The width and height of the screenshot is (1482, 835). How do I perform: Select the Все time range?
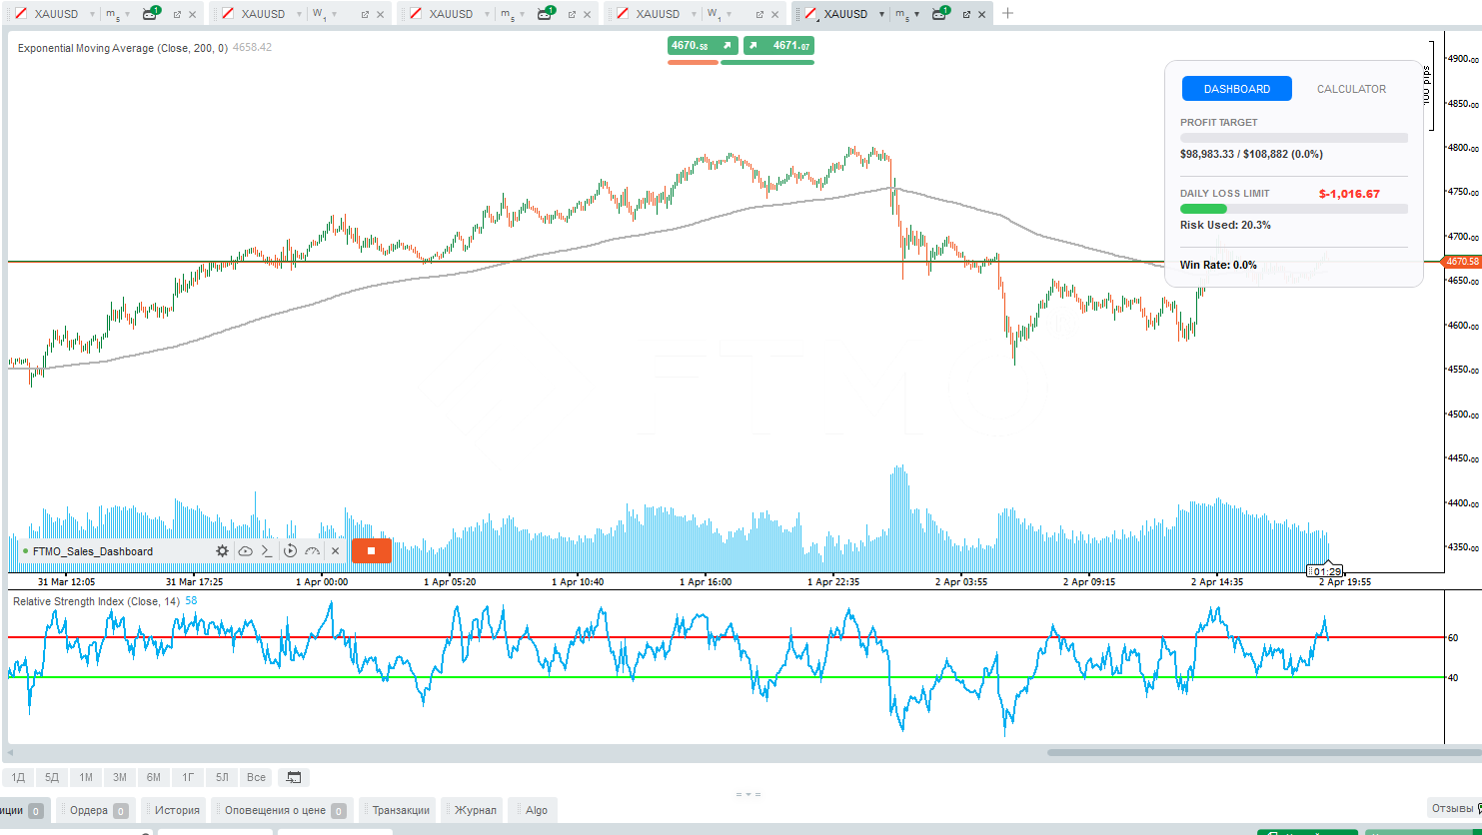[x=257, y=777]
